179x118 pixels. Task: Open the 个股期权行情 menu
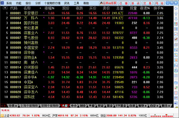pos(52,3)
